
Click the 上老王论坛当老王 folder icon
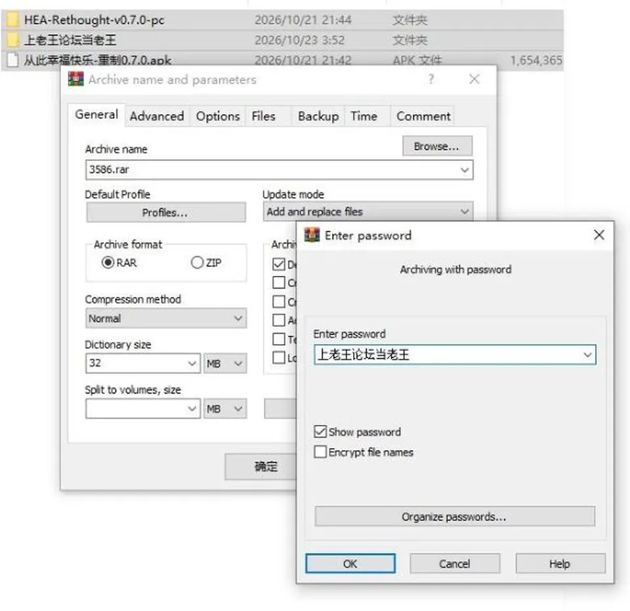(x=12, y=40)
